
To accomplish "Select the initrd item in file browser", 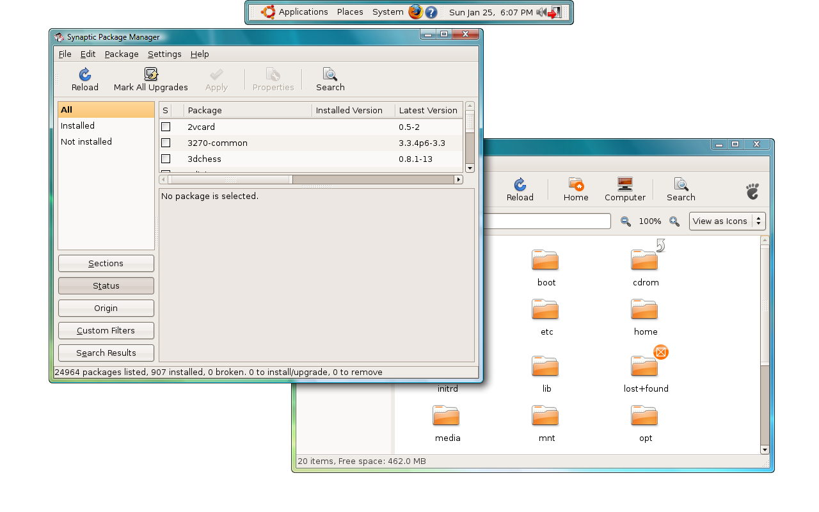I will (447, 388).
